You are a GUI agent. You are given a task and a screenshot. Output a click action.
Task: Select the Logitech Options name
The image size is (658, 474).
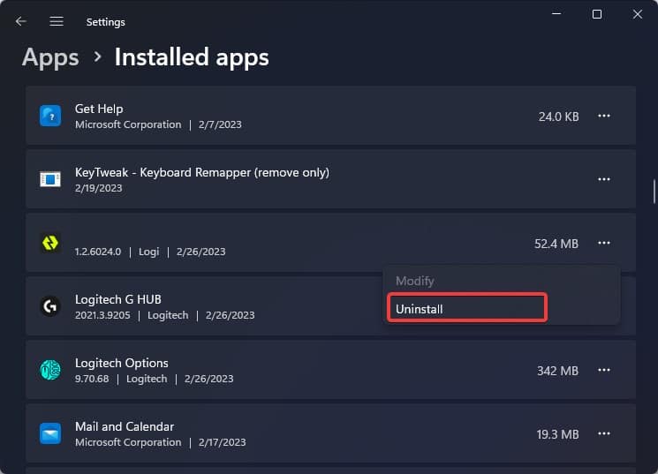[122, 363]
